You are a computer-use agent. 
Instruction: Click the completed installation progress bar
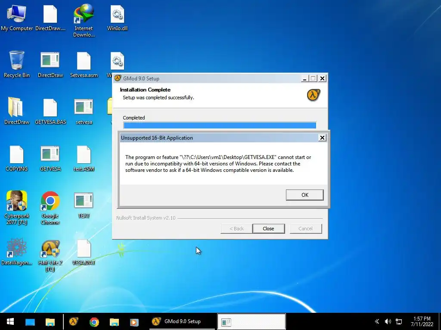coord(220,125)
